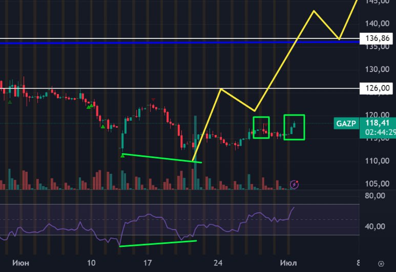Screen dimensions: 396x272
Task: Select the red down-triangle marker near June 17
Action: [153, 100]
